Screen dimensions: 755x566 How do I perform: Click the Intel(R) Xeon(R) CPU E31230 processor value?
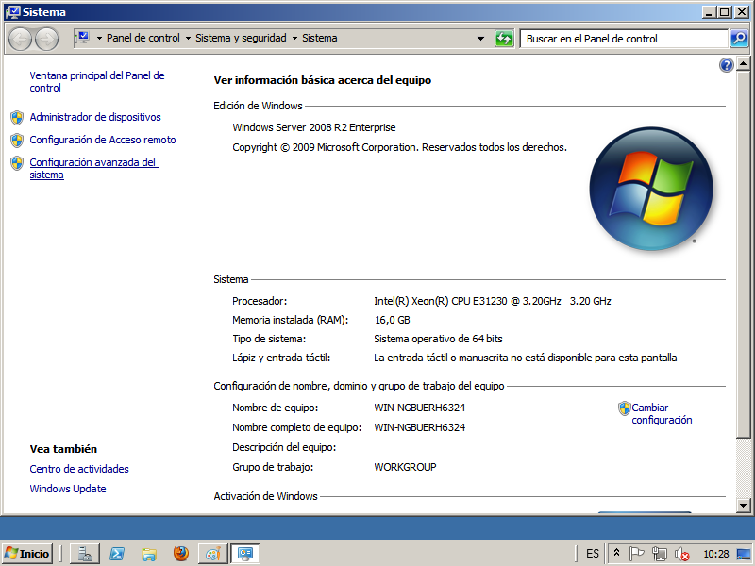[492, 301]
